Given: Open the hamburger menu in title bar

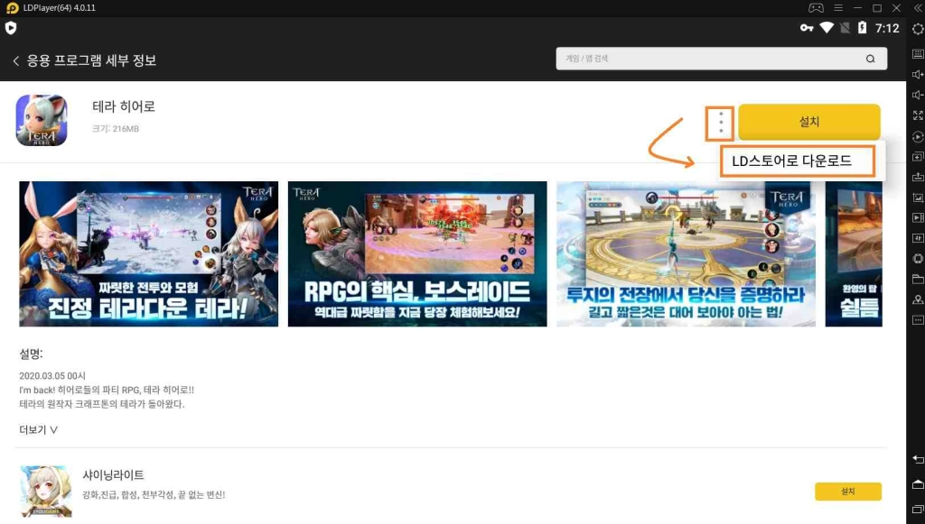Looking at the screenshot, I should tap(838, 7).
